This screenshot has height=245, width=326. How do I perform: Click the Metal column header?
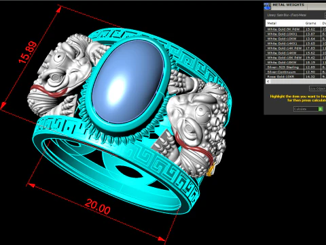285,23
